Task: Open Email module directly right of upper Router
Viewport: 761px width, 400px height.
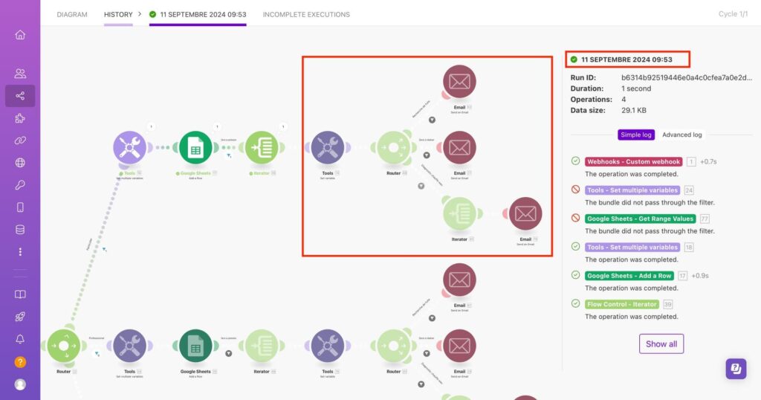Action: (459, 147)
